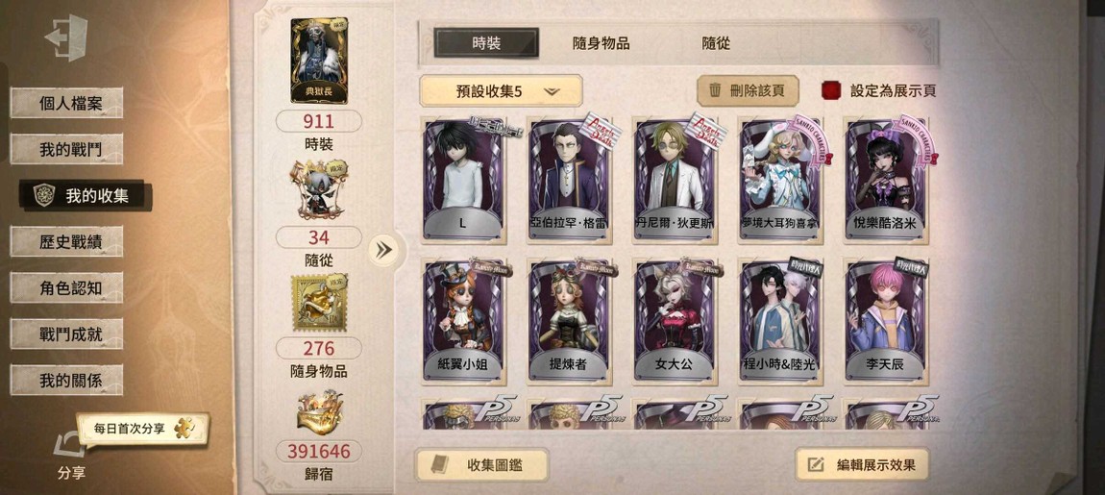Expand the 預設收集5 dropdown
This screenshot has height=495, width=1105.
(501, 91)
